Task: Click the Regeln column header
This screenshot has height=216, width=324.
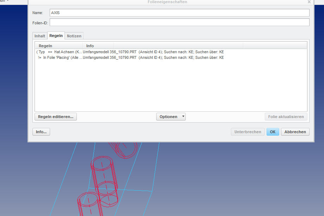Action: point(59,46)
